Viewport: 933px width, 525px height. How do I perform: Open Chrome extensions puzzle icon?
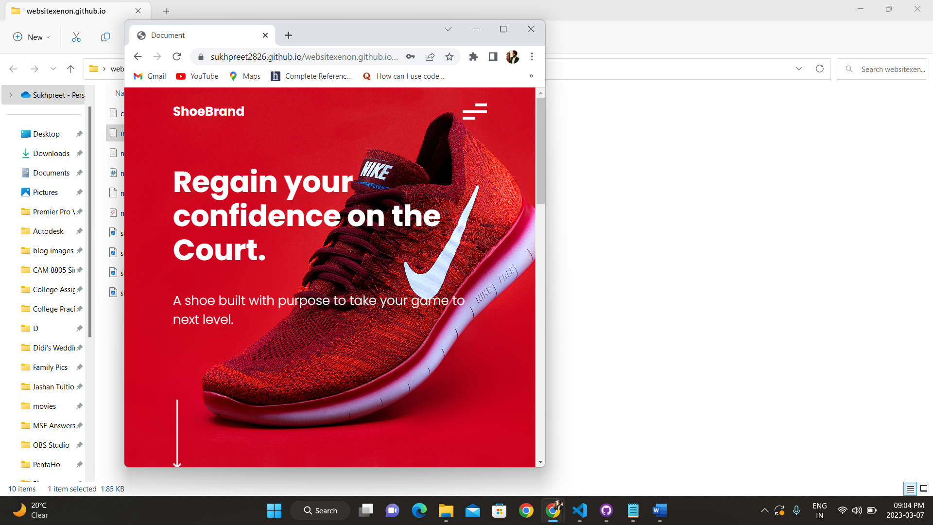tap(473, 57)
